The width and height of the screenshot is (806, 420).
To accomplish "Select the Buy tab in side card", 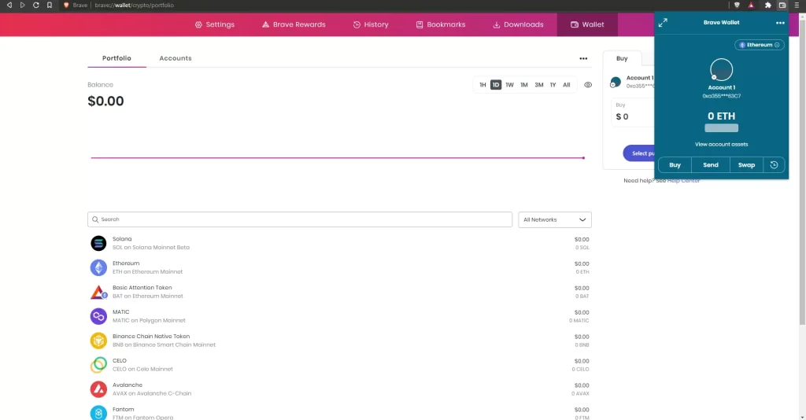I will coord(622,58).
